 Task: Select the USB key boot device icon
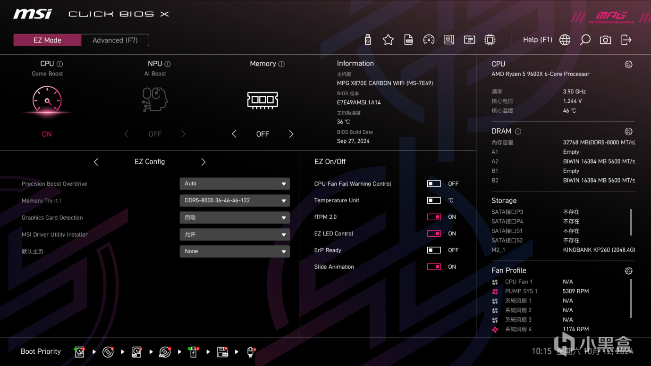[x=193, y=352]
